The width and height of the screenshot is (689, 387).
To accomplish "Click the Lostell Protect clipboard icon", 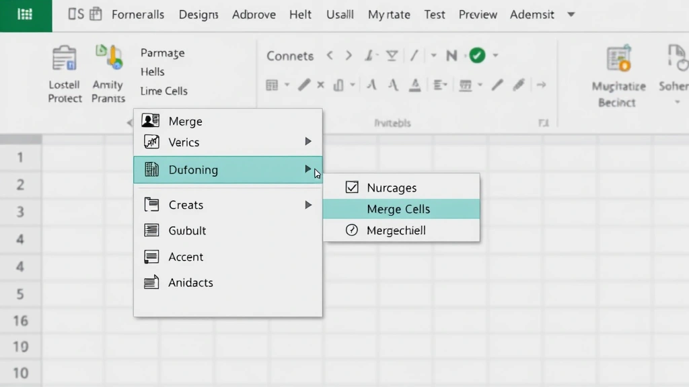I will coord(64,59).
